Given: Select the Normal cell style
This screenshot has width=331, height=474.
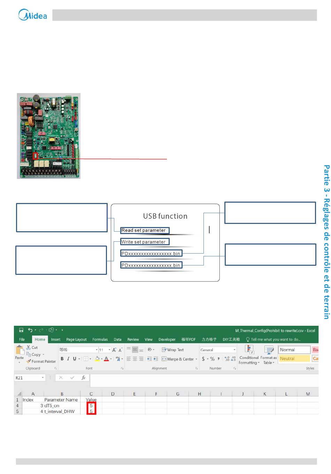Looking at the screenshot, I should pyautogui.click(x=294, y=349).
